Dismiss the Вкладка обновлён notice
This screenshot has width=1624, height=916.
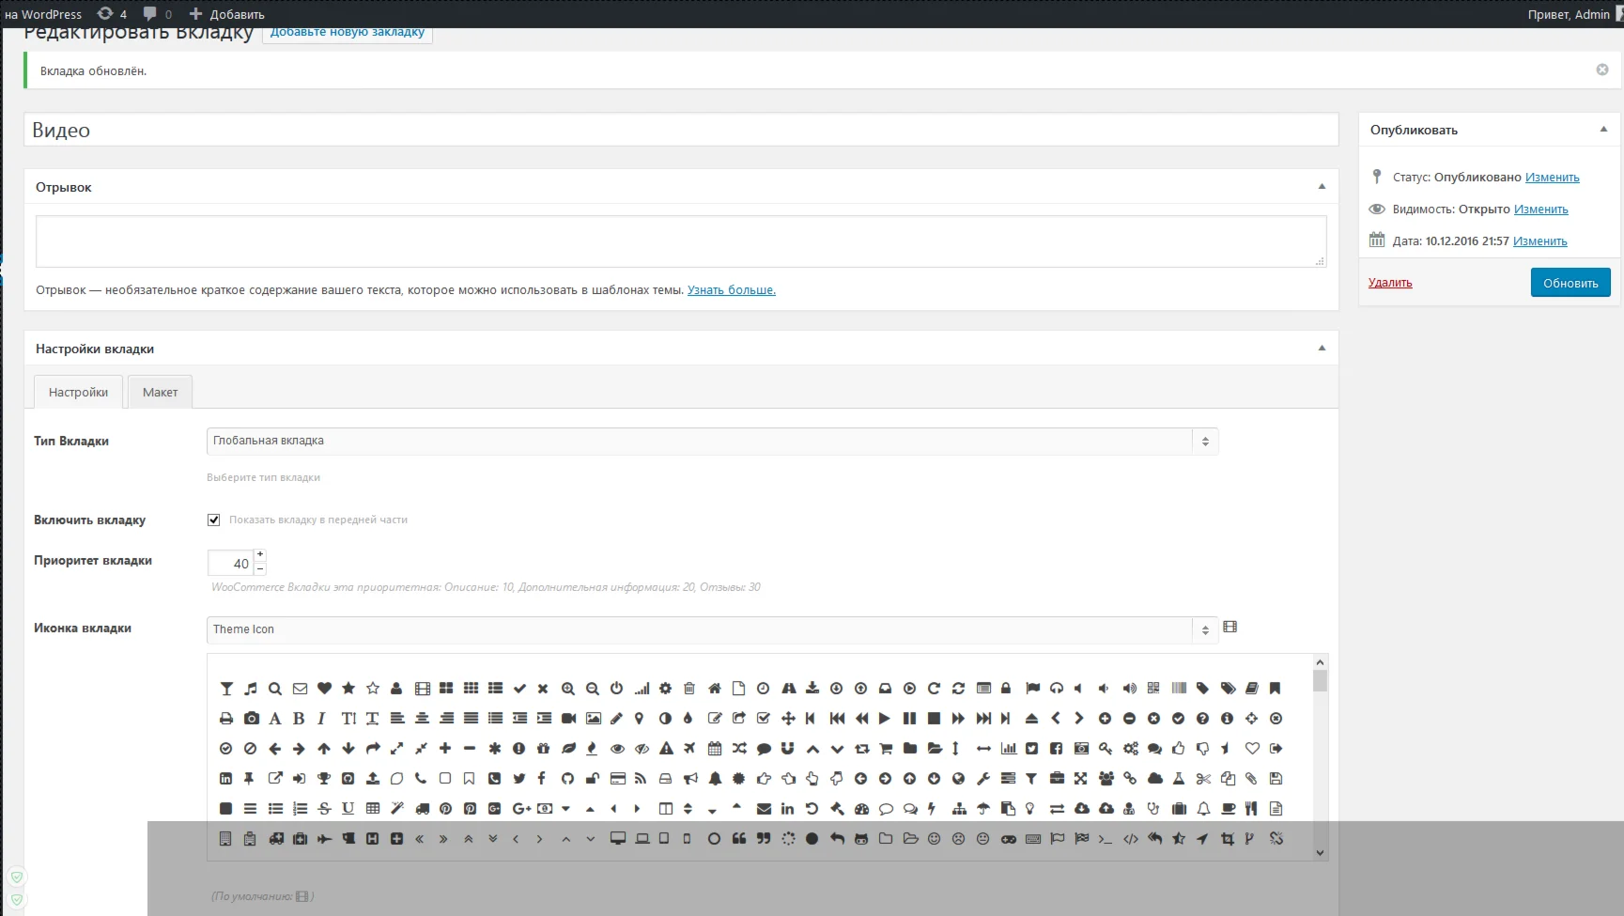(x=1602, y=70)
